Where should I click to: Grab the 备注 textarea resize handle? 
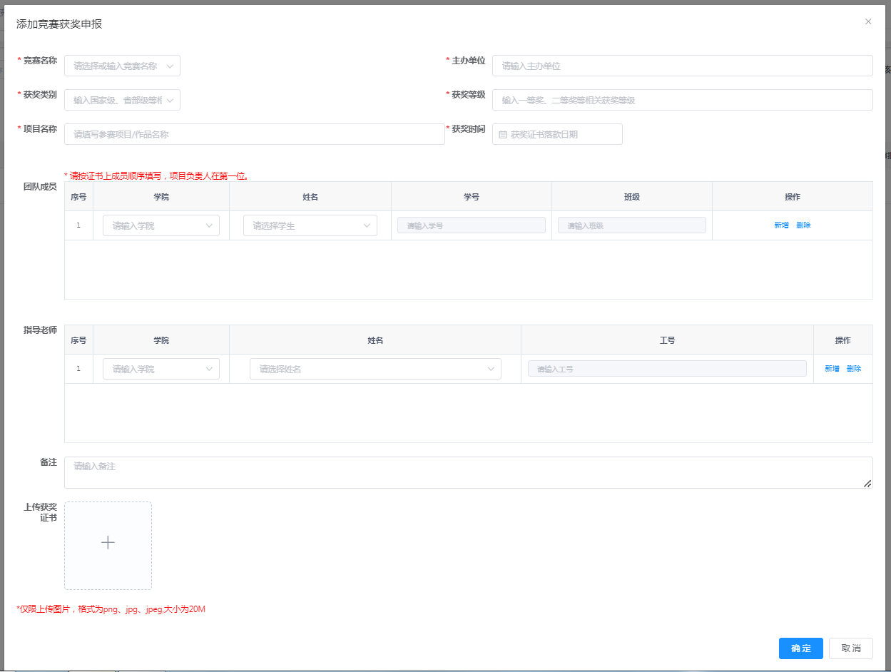[x=867, y=484]
